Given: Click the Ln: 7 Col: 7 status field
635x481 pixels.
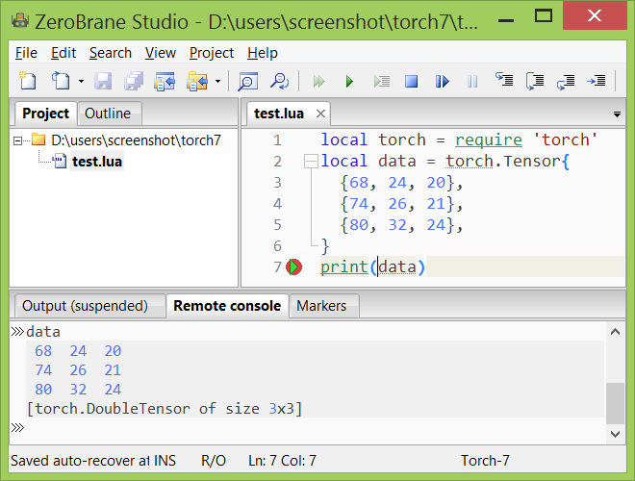Looking at the screenshot, I should coord(282,461).
